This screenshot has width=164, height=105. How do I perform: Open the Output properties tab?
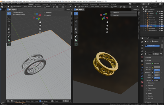(142, 48)
